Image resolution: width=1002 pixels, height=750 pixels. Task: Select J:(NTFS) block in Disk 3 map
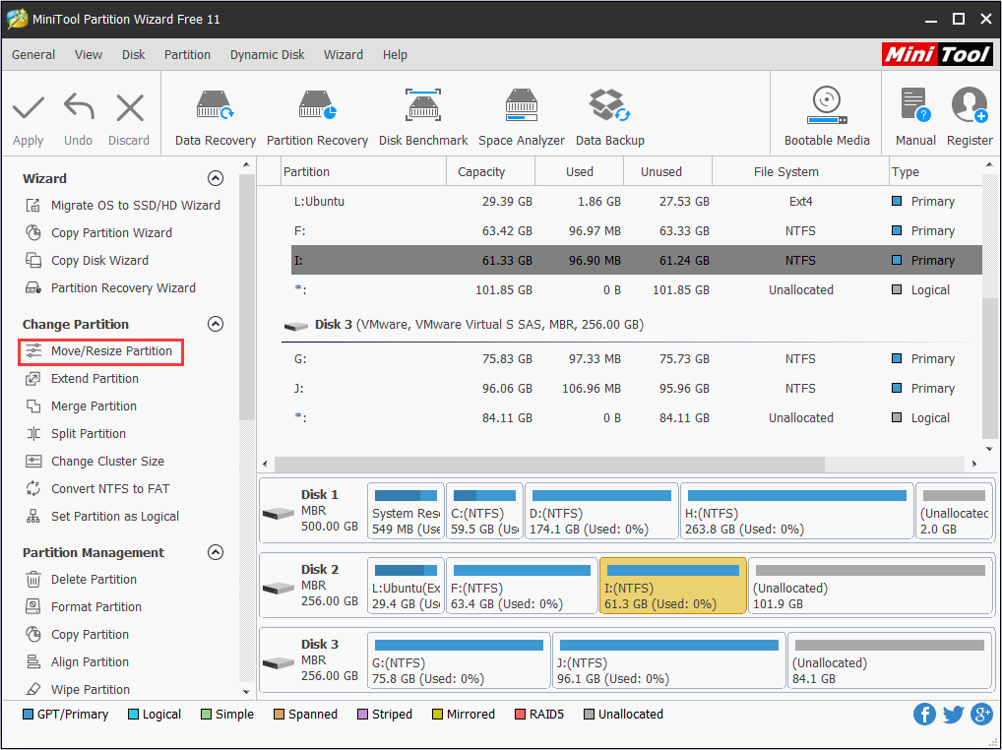[668, 660]
